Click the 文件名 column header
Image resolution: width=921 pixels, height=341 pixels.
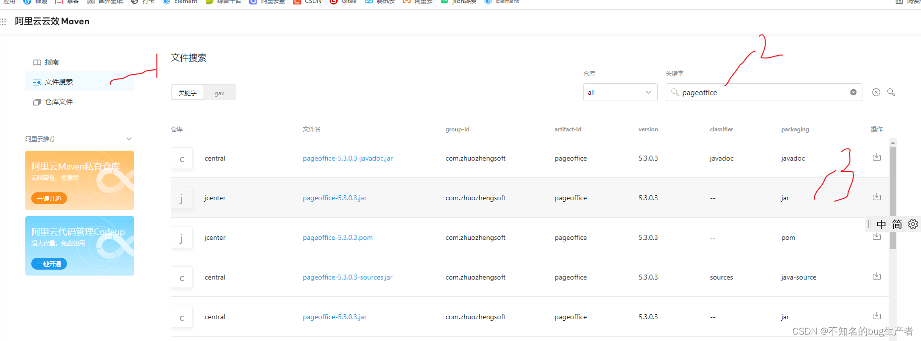tap(311, 129)
